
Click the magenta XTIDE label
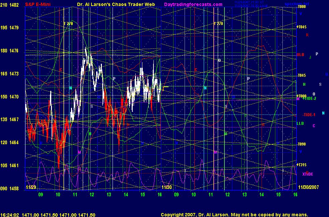(x=308, y=174)
